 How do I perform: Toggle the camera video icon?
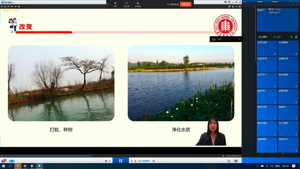point(127,4)
